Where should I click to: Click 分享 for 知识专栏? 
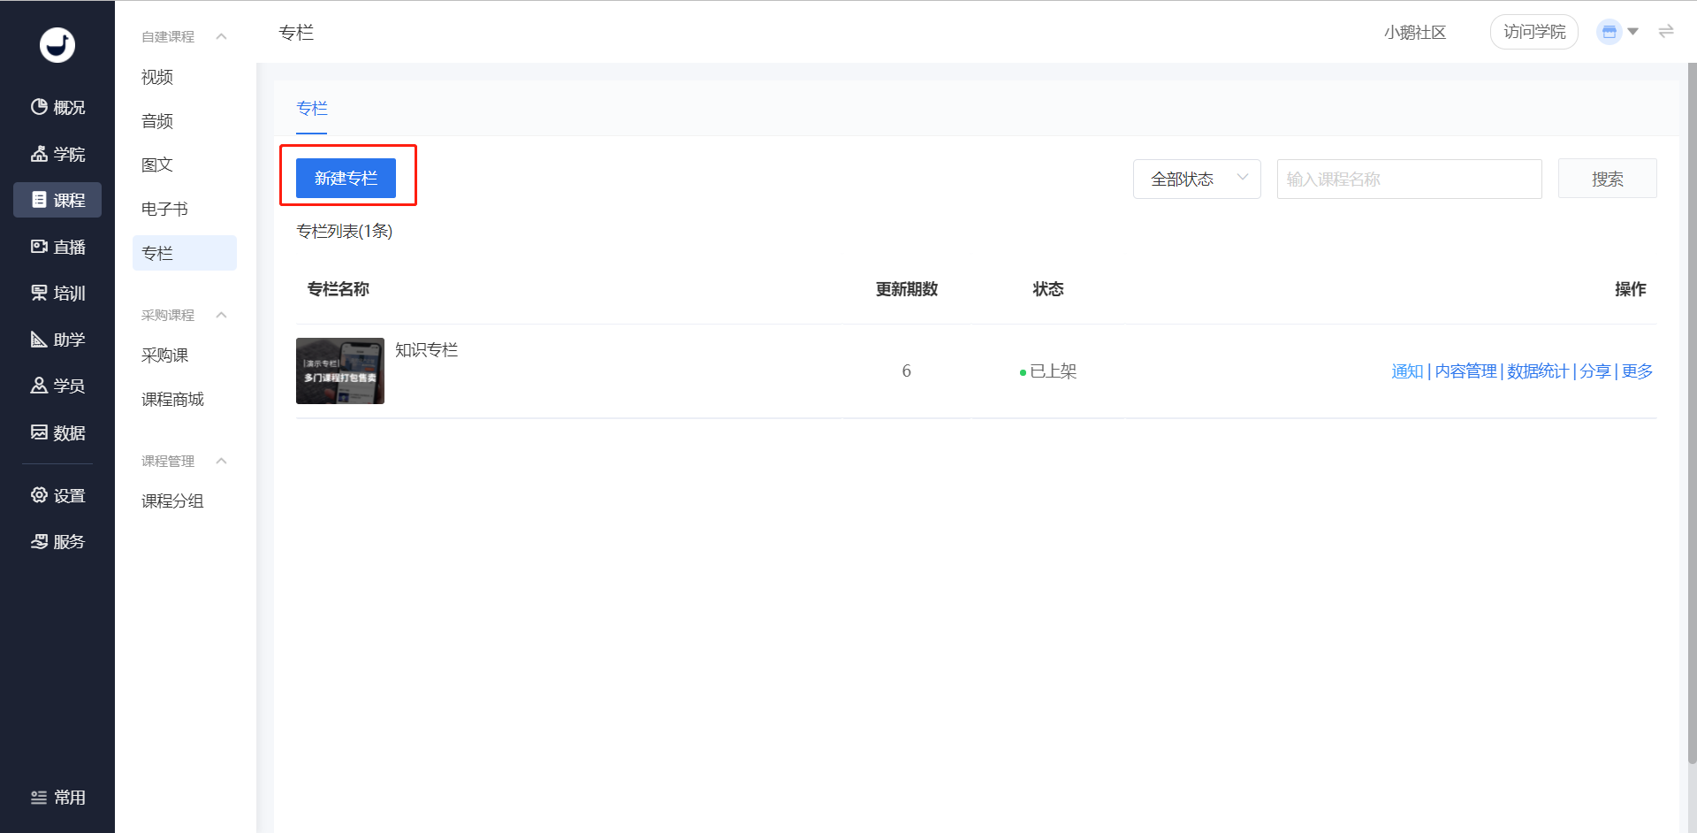coord(1595,371)
